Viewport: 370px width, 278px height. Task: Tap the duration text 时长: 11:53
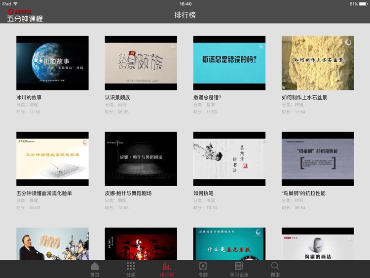point(205,112)
